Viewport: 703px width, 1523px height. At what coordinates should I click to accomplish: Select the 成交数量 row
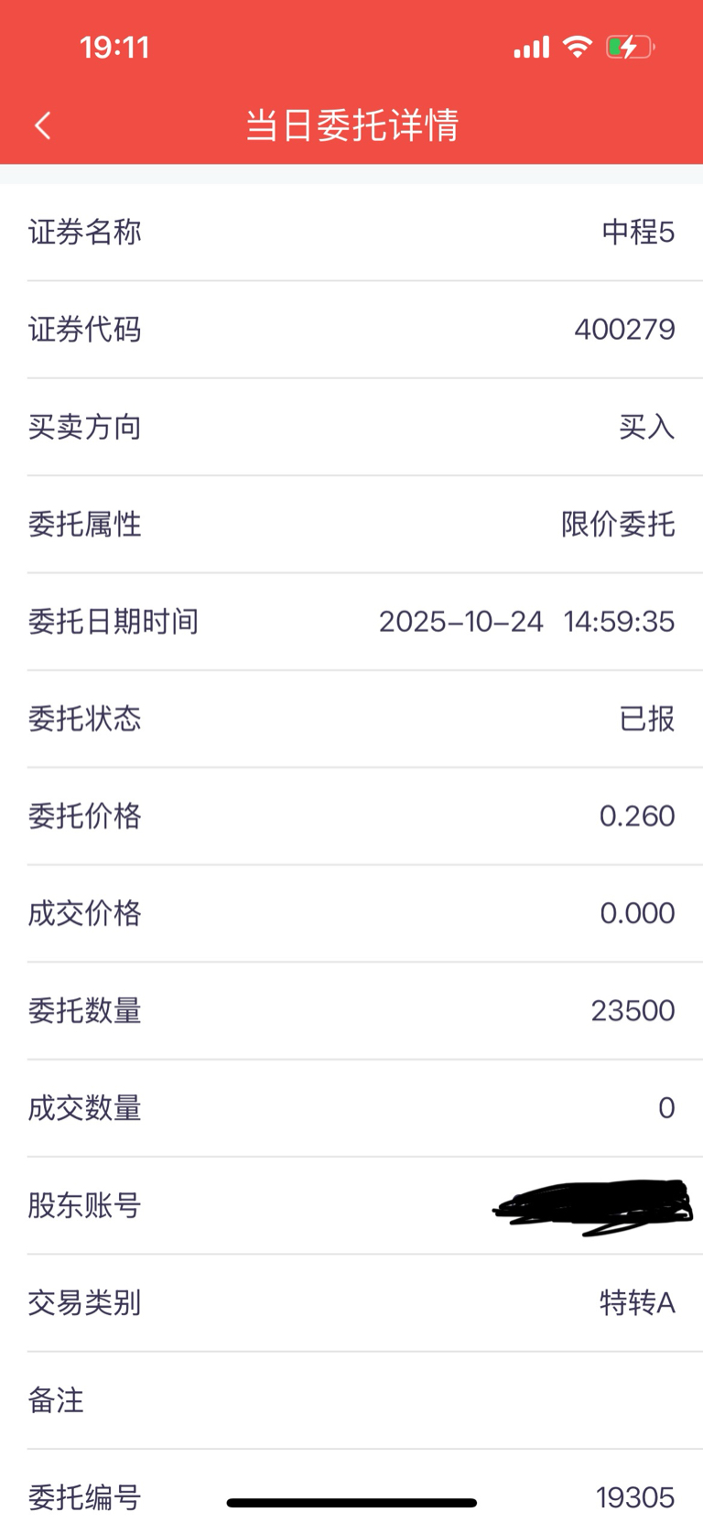[351, 1108]
